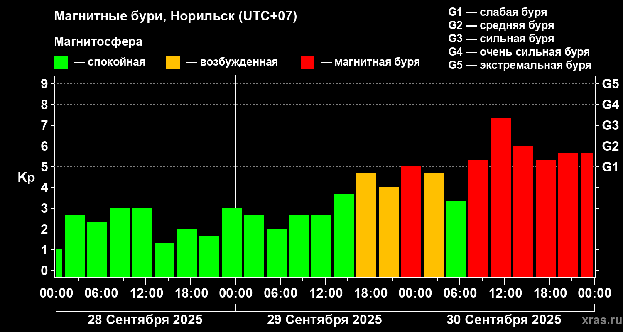The width and height of the screenshot is (623, 332).
Task: Click the '06:00' time label for 29 September
Action: 280,293
